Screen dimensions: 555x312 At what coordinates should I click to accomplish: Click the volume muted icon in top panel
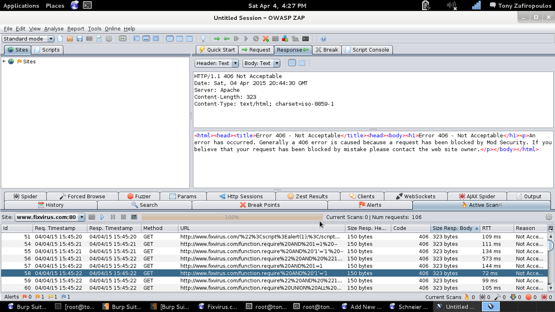point(451,6)
